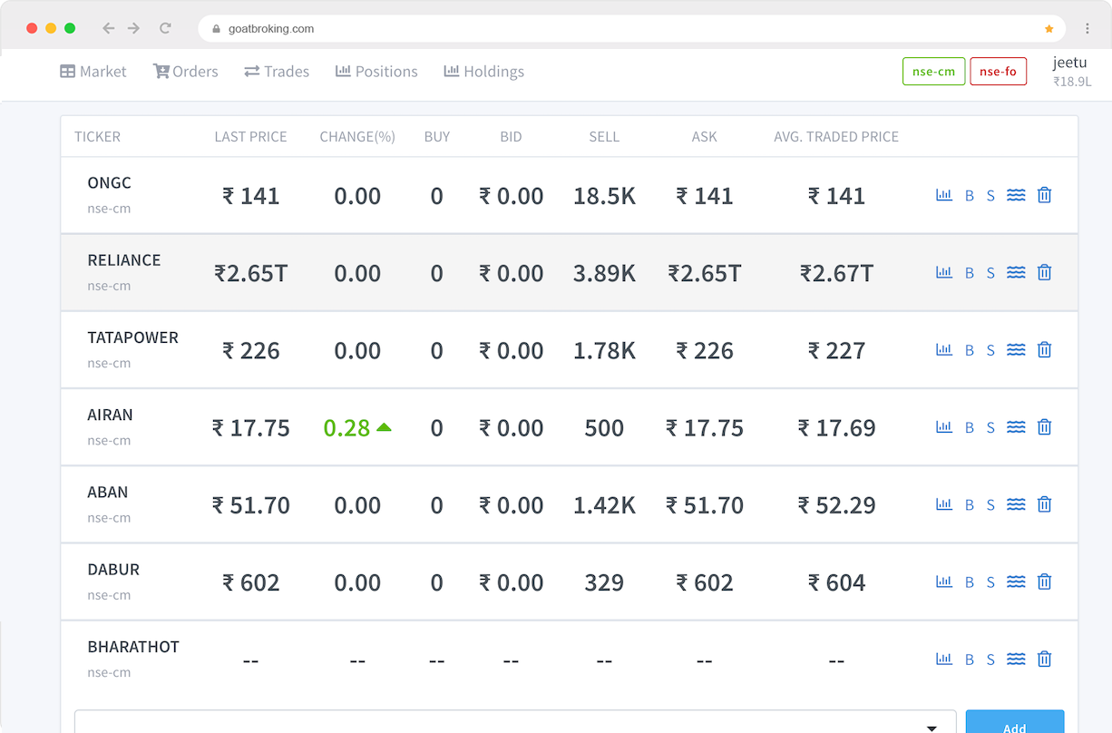Expand the ticker search dropdown arrow
The width and height of the screenshot is (1112, 733).
[x=932, y=728]
